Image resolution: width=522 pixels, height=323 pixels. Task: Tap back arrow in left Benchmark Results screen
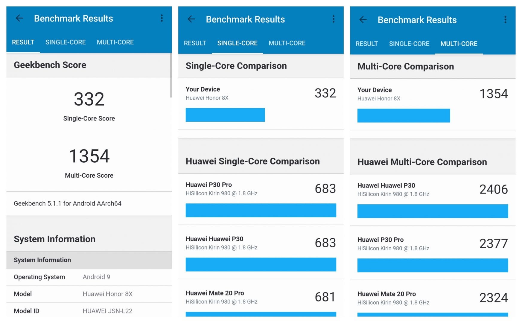pyautogui.click(x=19, y=18)
